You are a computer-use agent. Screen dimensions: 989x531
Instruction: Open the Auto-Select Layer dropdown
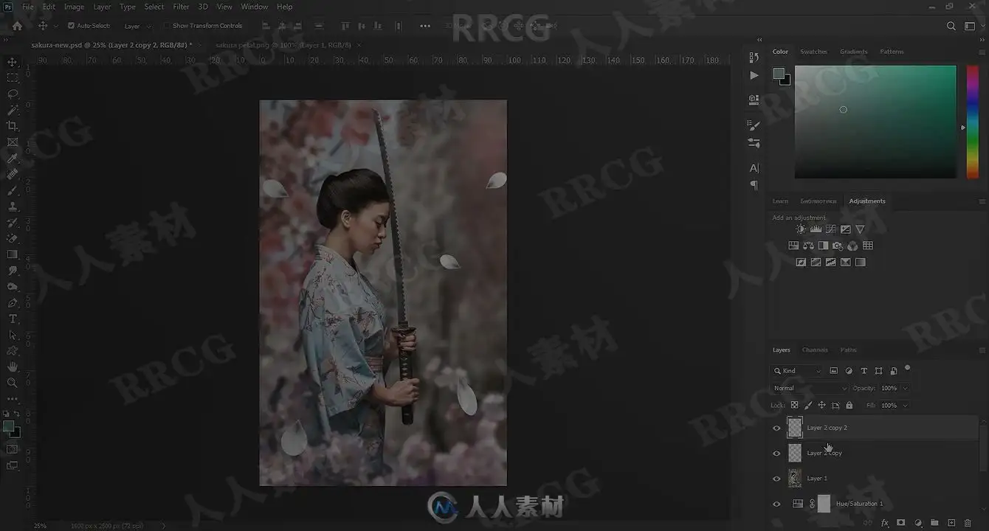pyautogui.click(x=139, y=26)
